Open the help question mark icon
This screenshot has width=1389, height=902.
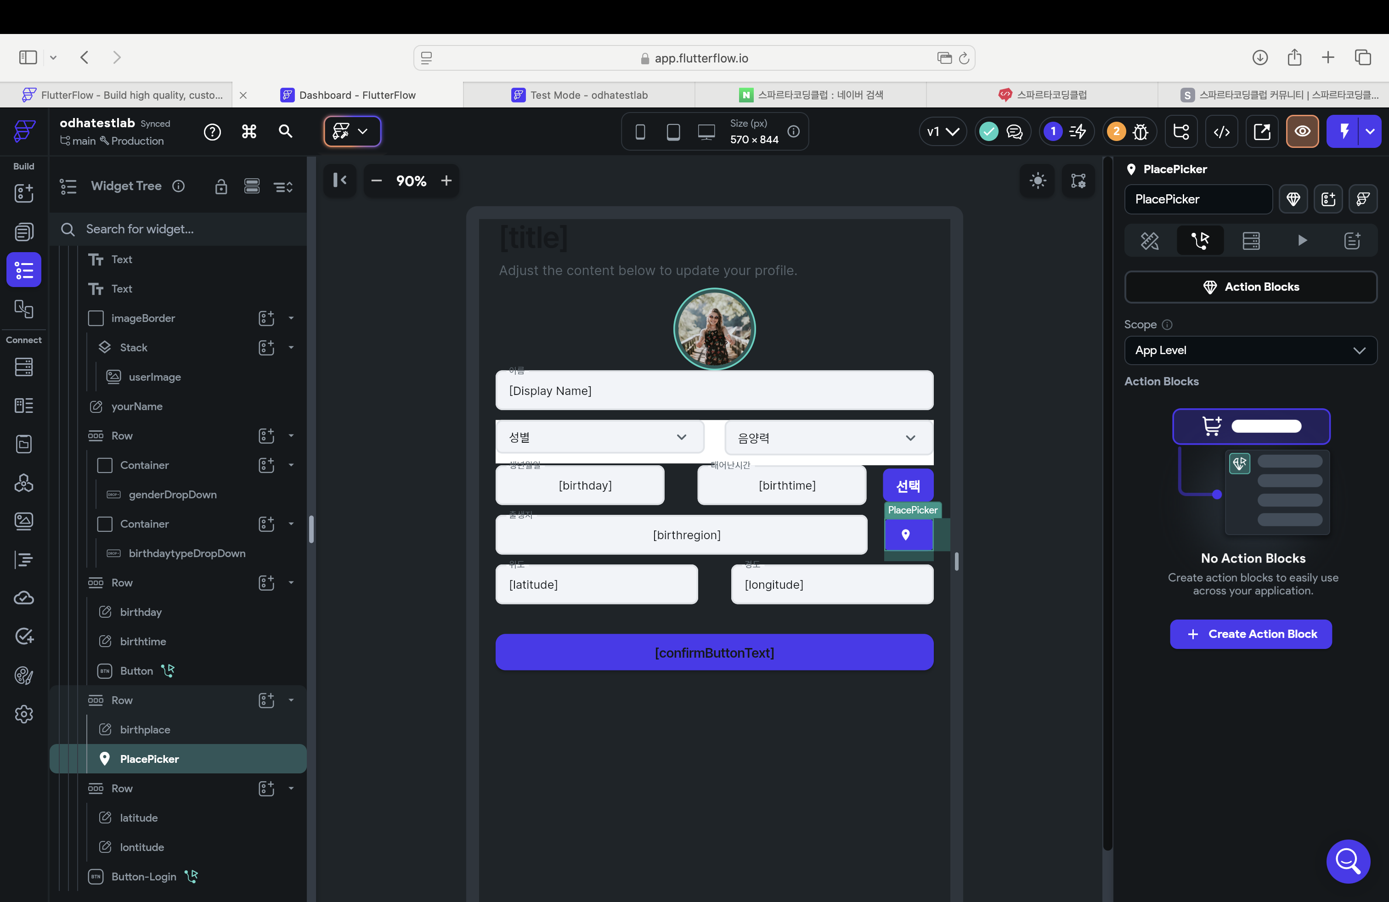212,132
